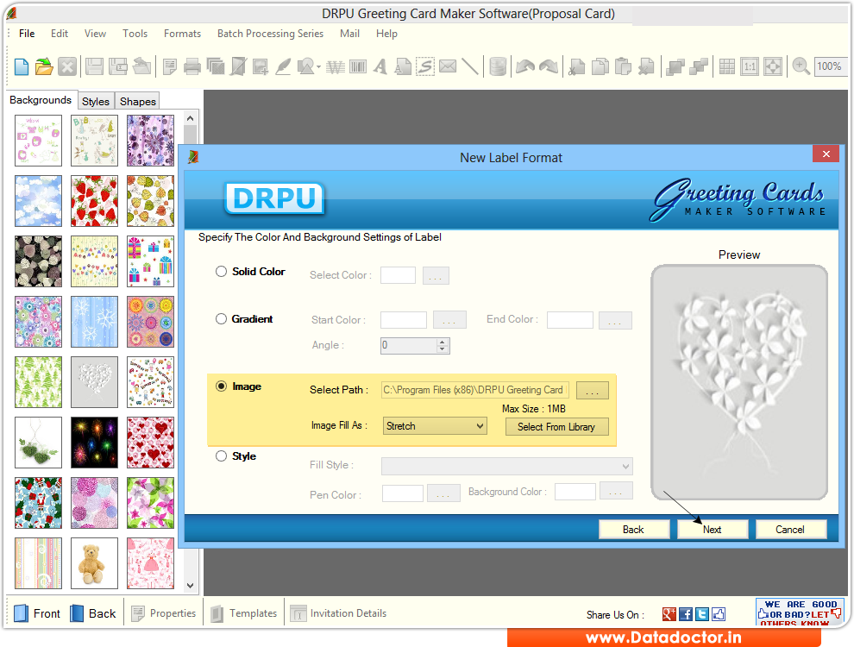
Task: Enable the Style background option
Action: pos(221,455)
